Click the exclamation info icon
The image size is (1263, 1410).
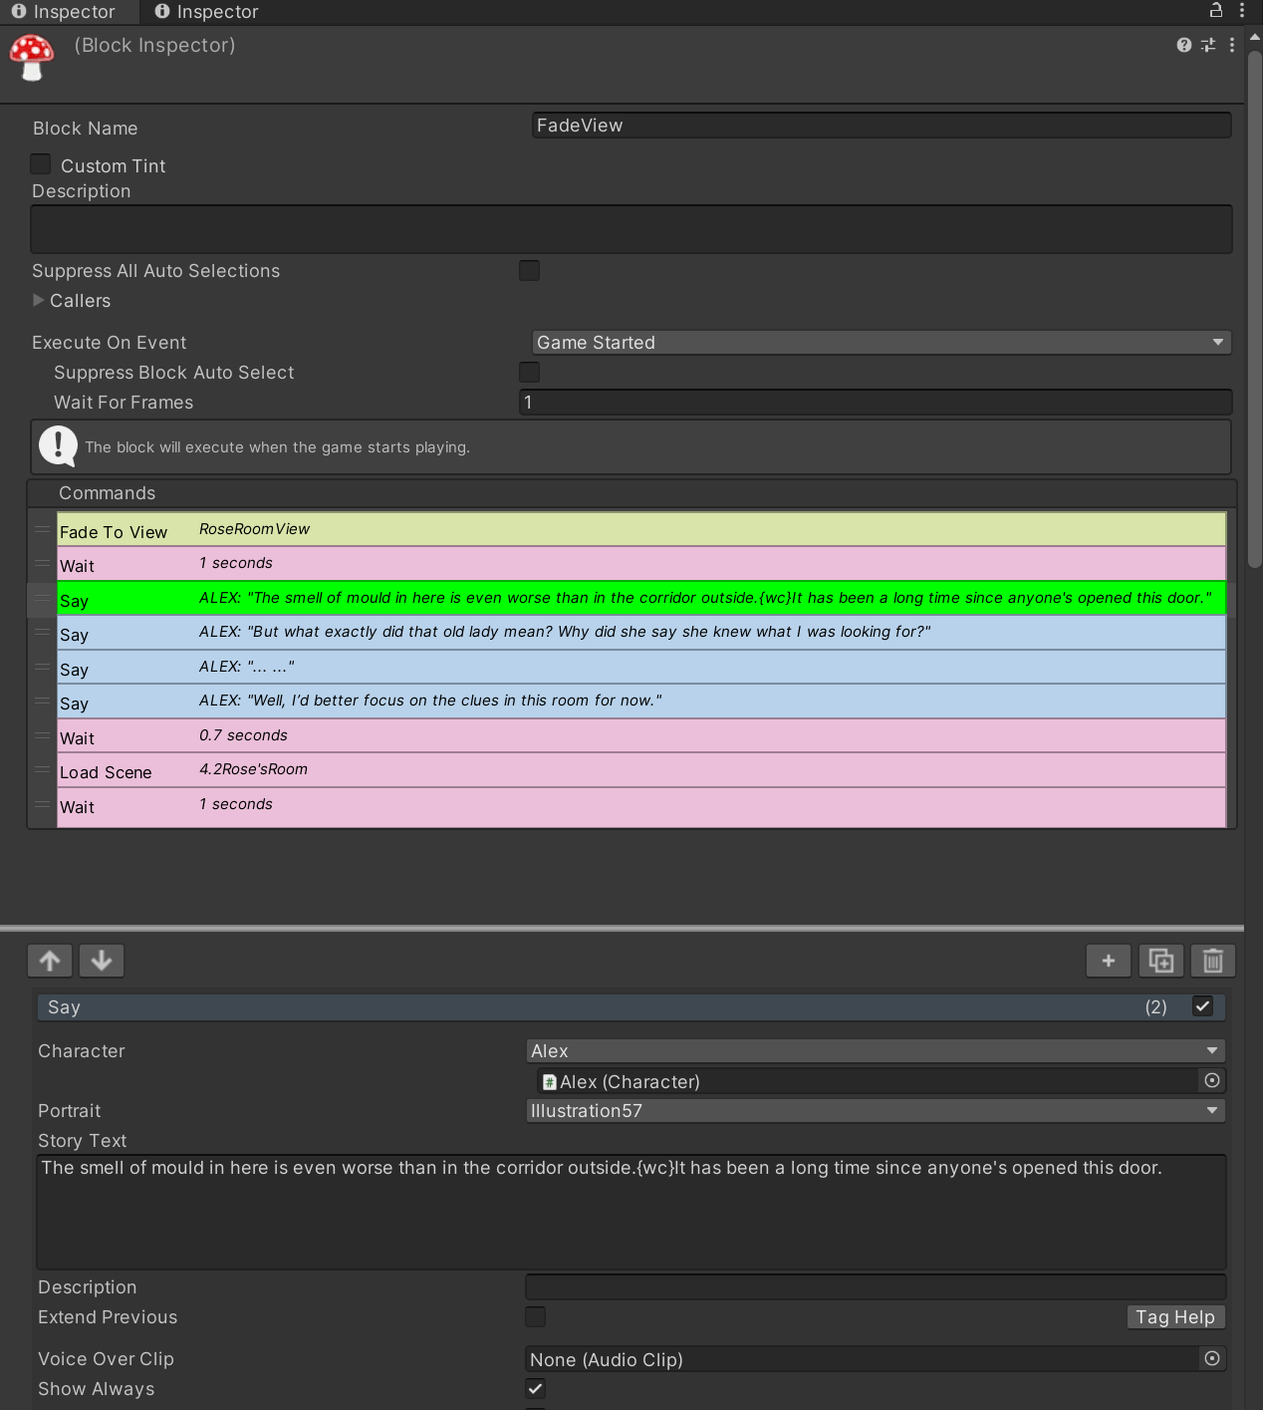pos(58,446)
